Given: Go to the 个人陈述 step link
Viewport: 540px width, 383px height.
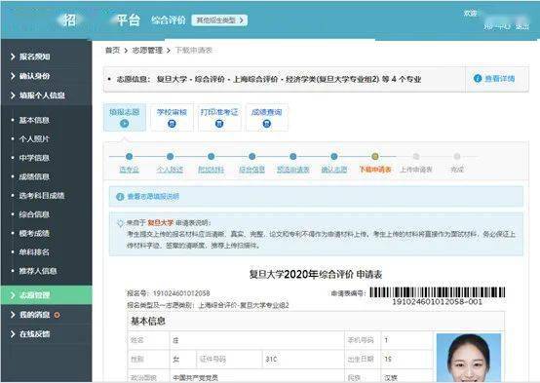Looking at the screenshot, I should (x=170, y=170).
